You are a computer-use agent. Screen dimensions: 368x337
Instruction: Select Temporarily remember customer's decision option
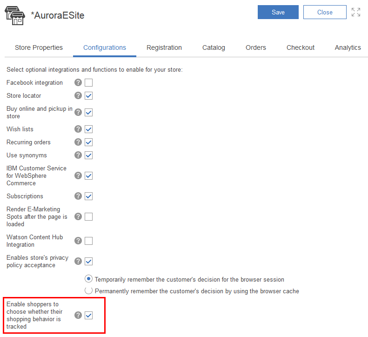pyautogui.click(x=88, y=279)
